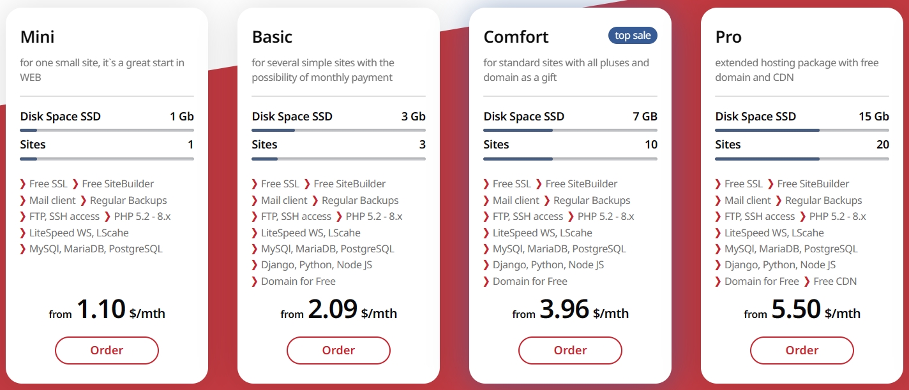909x390 pixels.
Task: Click the chevron before Pro's Free SiteBuilder
Action: [770, 184]
